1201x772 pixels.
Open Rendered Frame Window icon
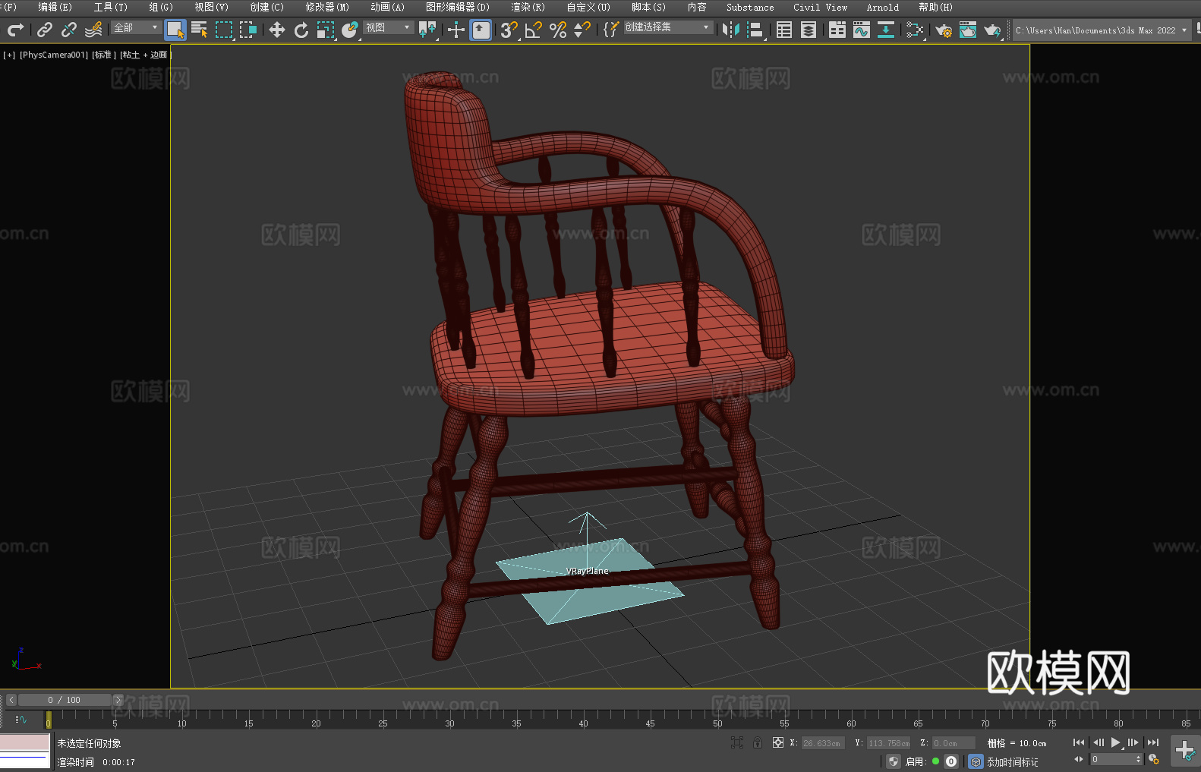coord(968,30)
